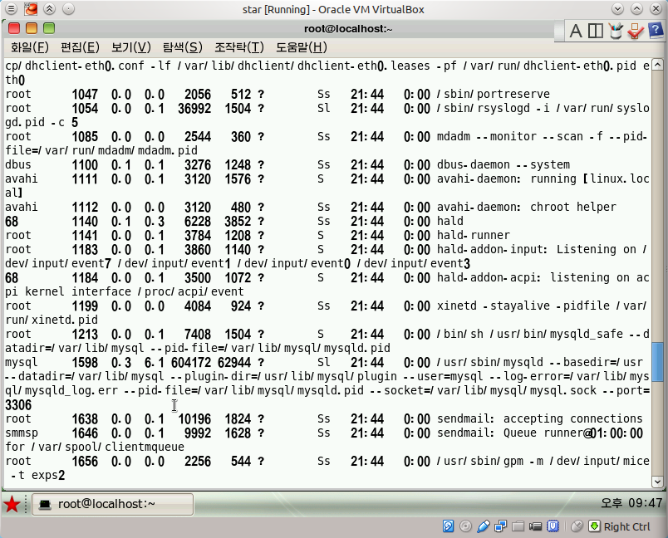Click RSS value 62944 in mysql row
668x538 pixels.
tap(234, 363)
